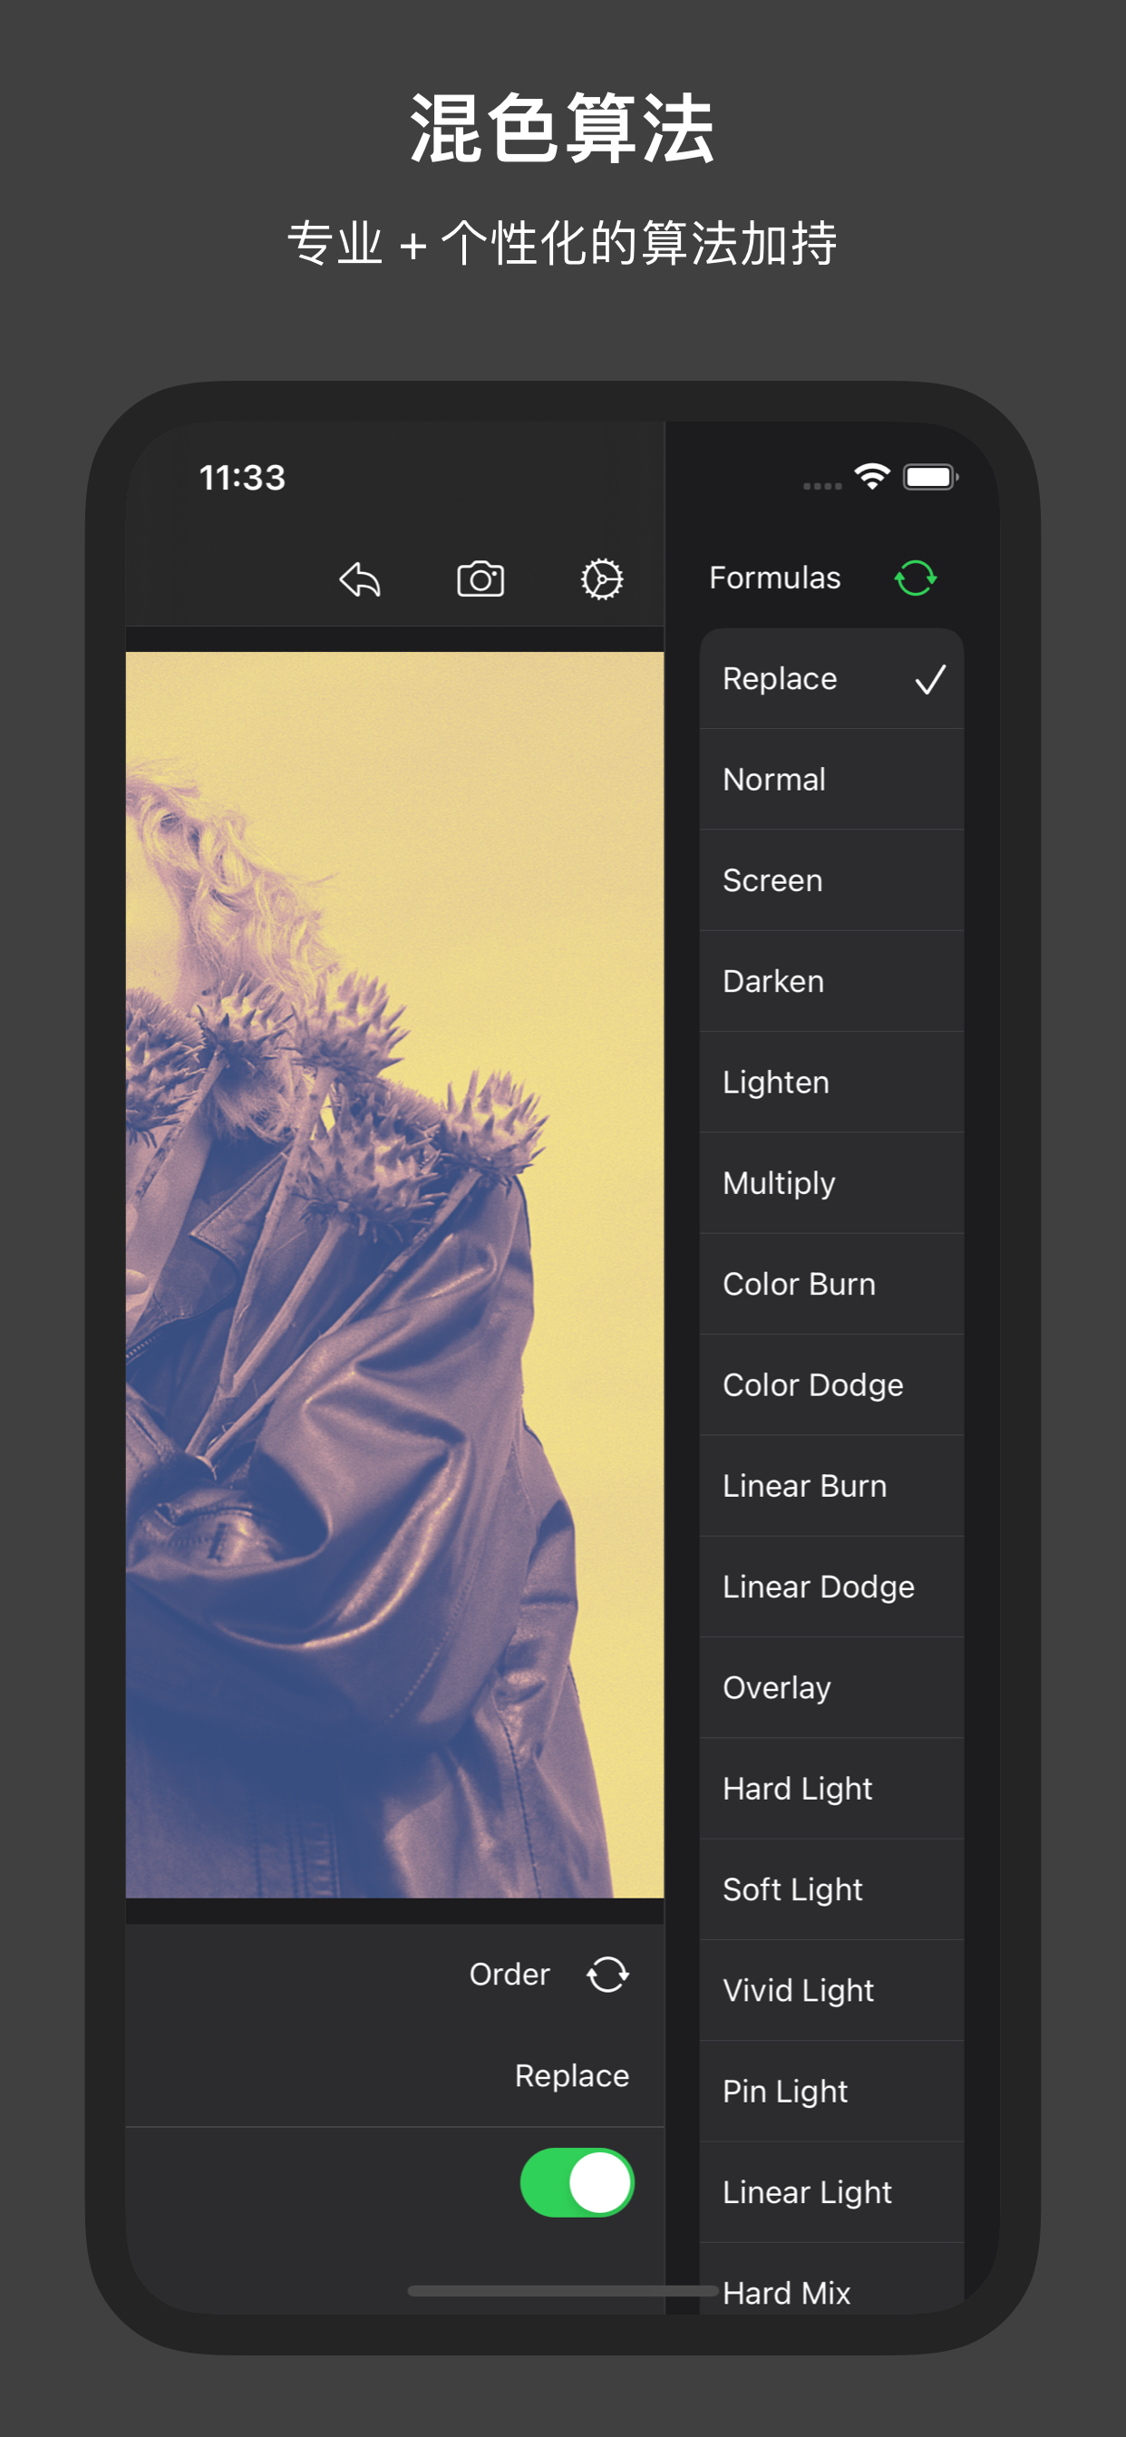The width and height of the screenshot is (1126, 2437).
Task: Select the Linear Burn formula
Action: point(831,1486)
